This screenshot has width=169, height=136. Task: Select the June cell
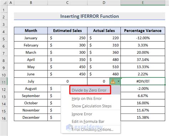[x=31, y=74]
